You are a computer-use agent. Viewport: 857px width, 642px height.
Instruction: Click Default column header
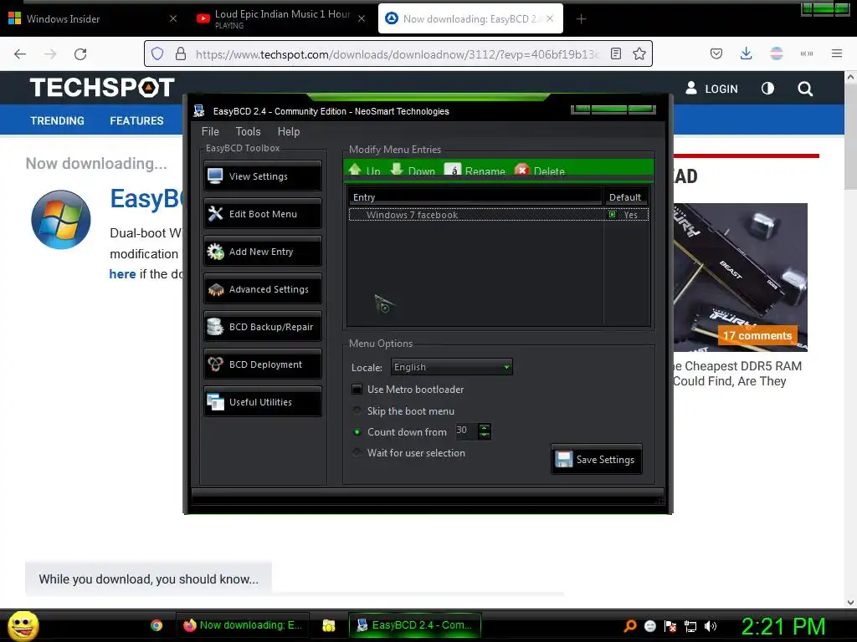click(x=625, y=197)
